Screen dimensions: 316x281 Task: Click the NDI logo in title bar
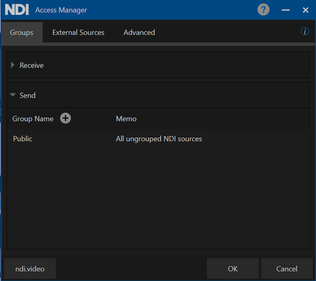pyautogui.click(x=17, y=10)
